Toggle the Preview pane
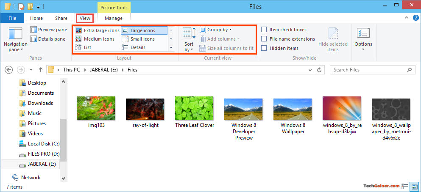Screen dimensions: 421x192 [49, 30]
